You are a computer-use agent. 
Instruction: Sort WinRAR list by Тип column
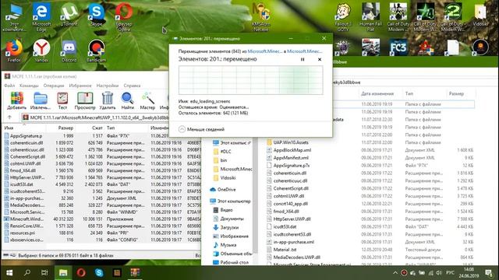(x=111, y=128)
